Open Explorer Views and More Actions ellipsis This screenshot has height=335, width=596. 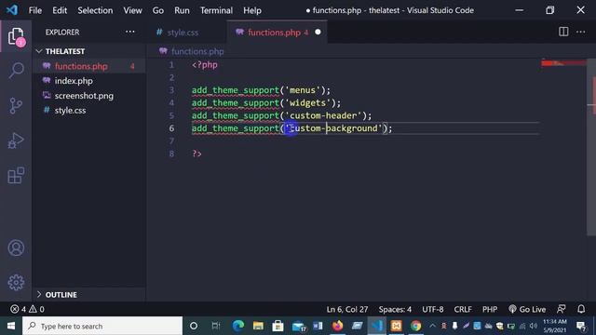click(130, 32)
